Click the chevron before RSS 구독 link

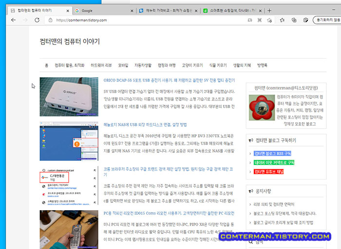pos(250,154)
